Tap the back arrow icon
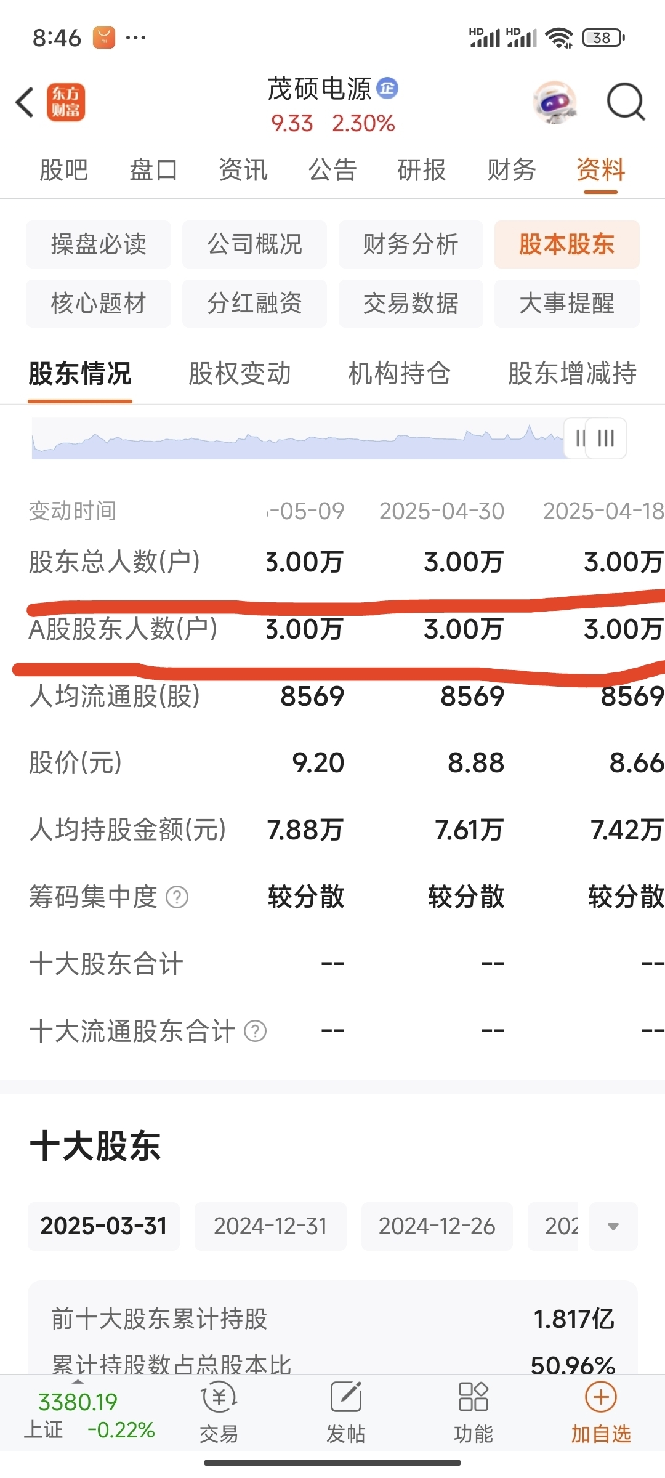Screen dimensions: 665x1478 tap(25, 102)
